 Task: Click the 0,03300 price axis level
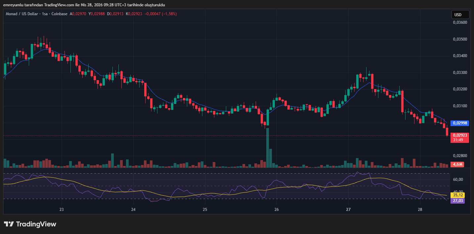pos(459,73)
